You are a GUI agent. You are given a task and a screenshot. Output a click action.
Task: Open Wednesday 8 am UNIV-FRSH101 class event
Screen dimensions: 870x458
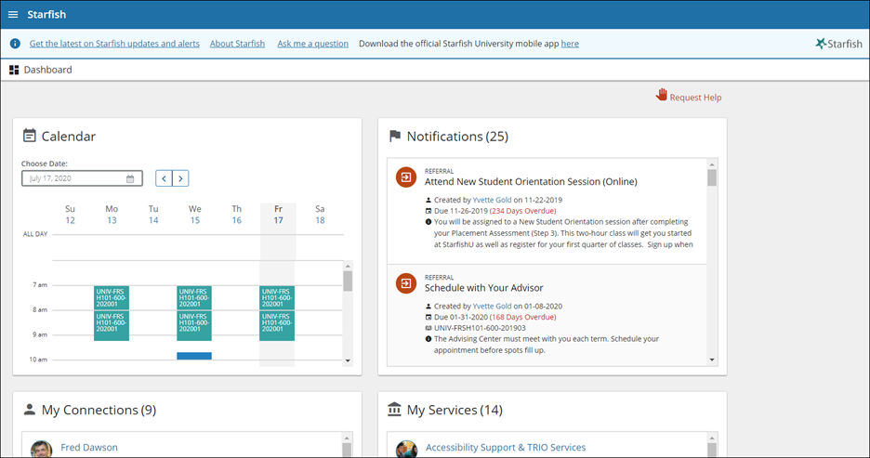click(x=194, y=325)
